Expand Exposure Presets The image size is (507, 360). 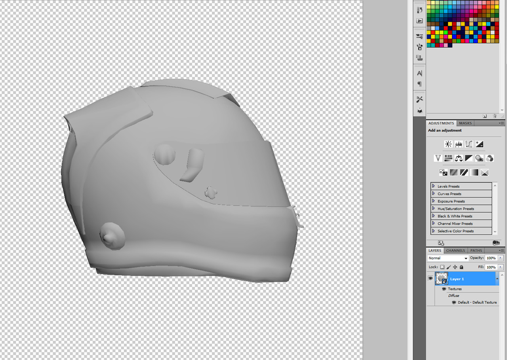pyautogui.click(x=433, y=201)
